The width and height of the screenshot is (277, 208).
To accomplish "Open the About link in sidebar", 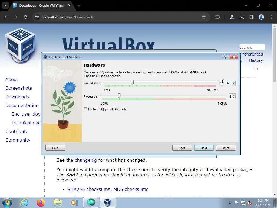I will click(x=12, y=79).
